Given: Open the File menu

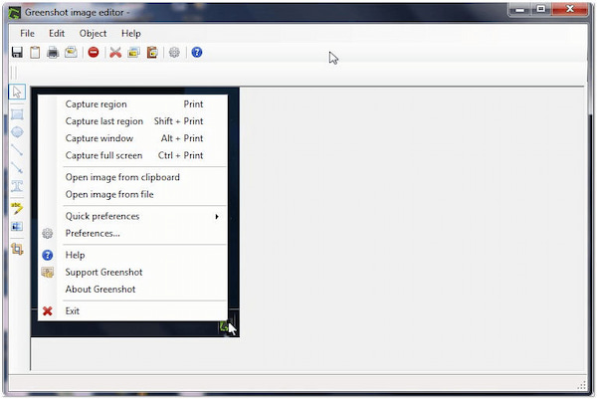Looking at the screenshot, I should [27, 33].
